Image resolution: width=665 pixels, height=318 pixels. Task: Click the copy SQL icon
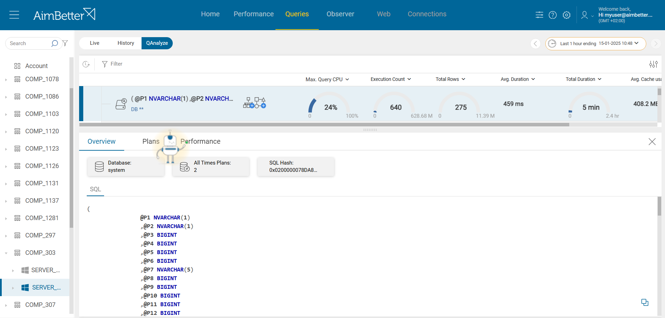645,302
